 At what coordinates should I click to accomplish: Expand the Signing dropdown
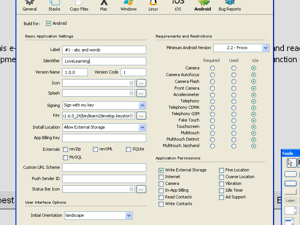[142, 105]
